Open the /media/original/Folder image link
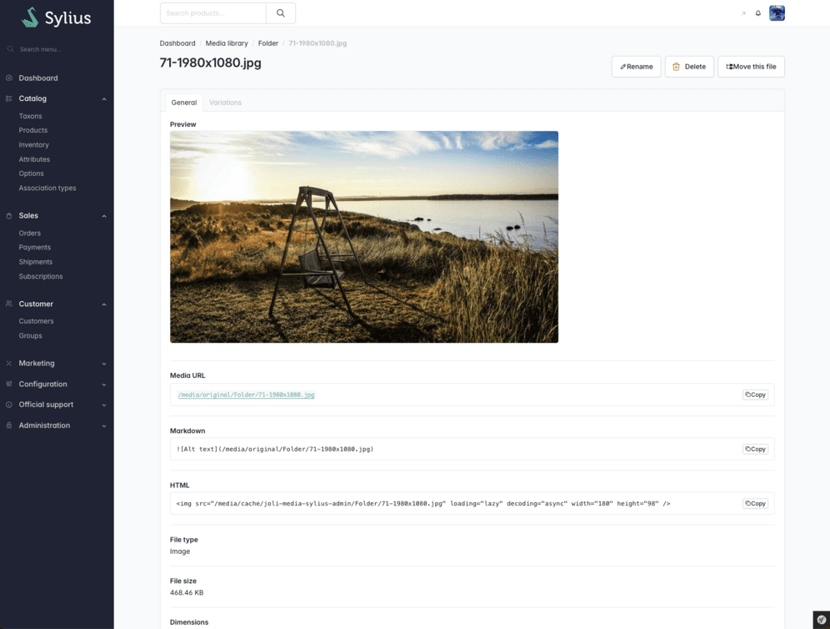Viewport: 830px width, 629px height. (x=246, y=395)
